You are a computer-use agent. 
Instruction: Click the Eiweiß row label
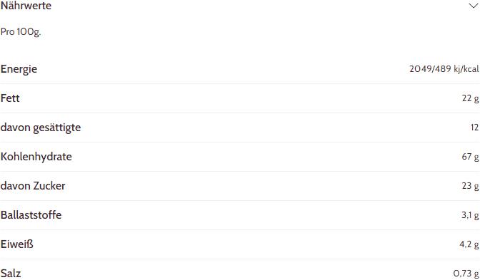tap(17, 244)
